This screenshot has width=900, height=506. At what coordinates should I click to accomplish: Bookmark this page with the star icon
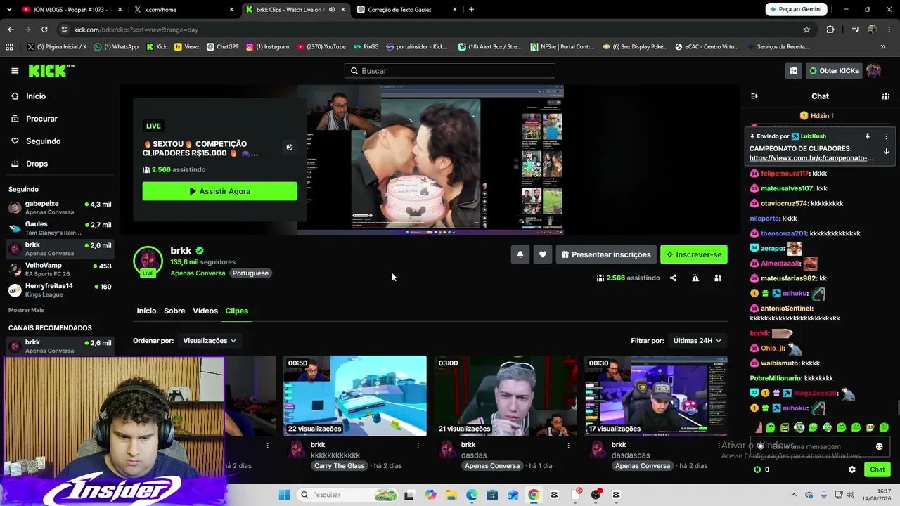(x=806, y=30)
